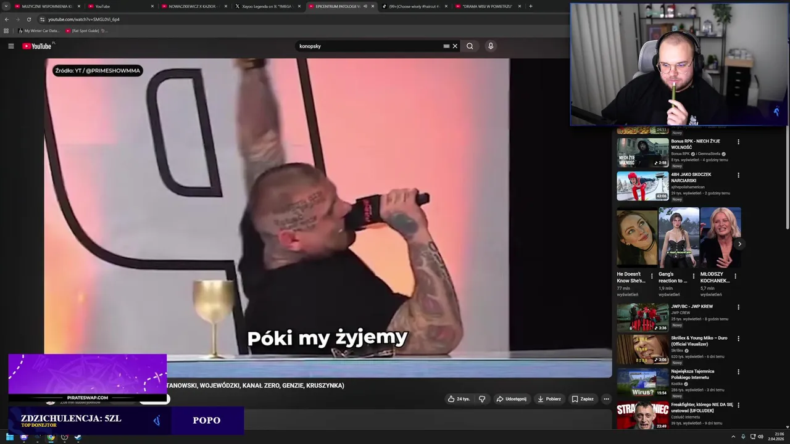Open Freakfighter UFOLUDEK video thumbnail
The image size is (790, 444).
click(642, 416)
